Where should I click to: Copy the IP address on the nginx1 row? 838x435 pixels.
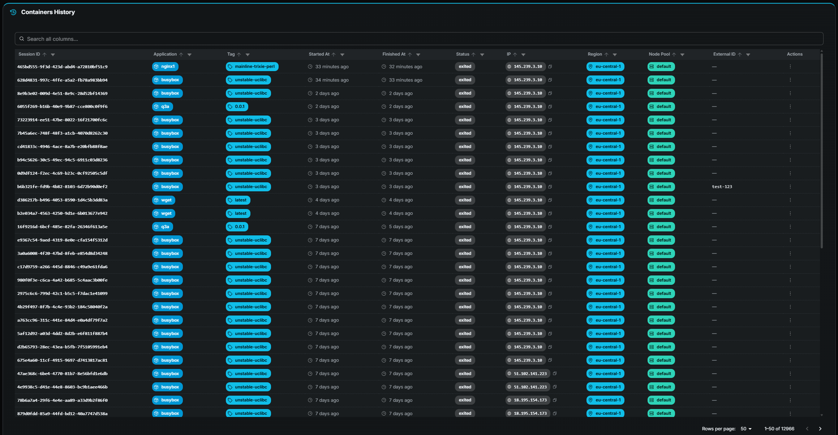click(x=550, y=66)
